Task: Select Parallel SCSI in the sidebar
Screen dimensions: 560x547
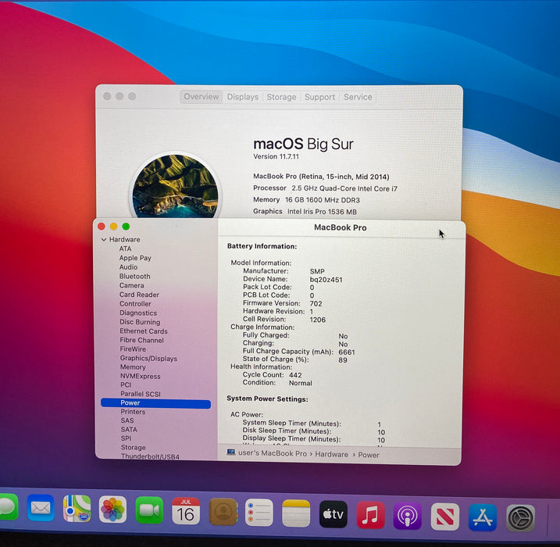Action: point(141,394)
